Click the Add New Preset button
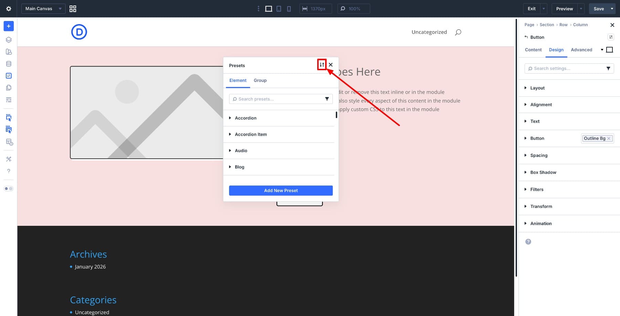Screen dimensions: 620x316 281,191
